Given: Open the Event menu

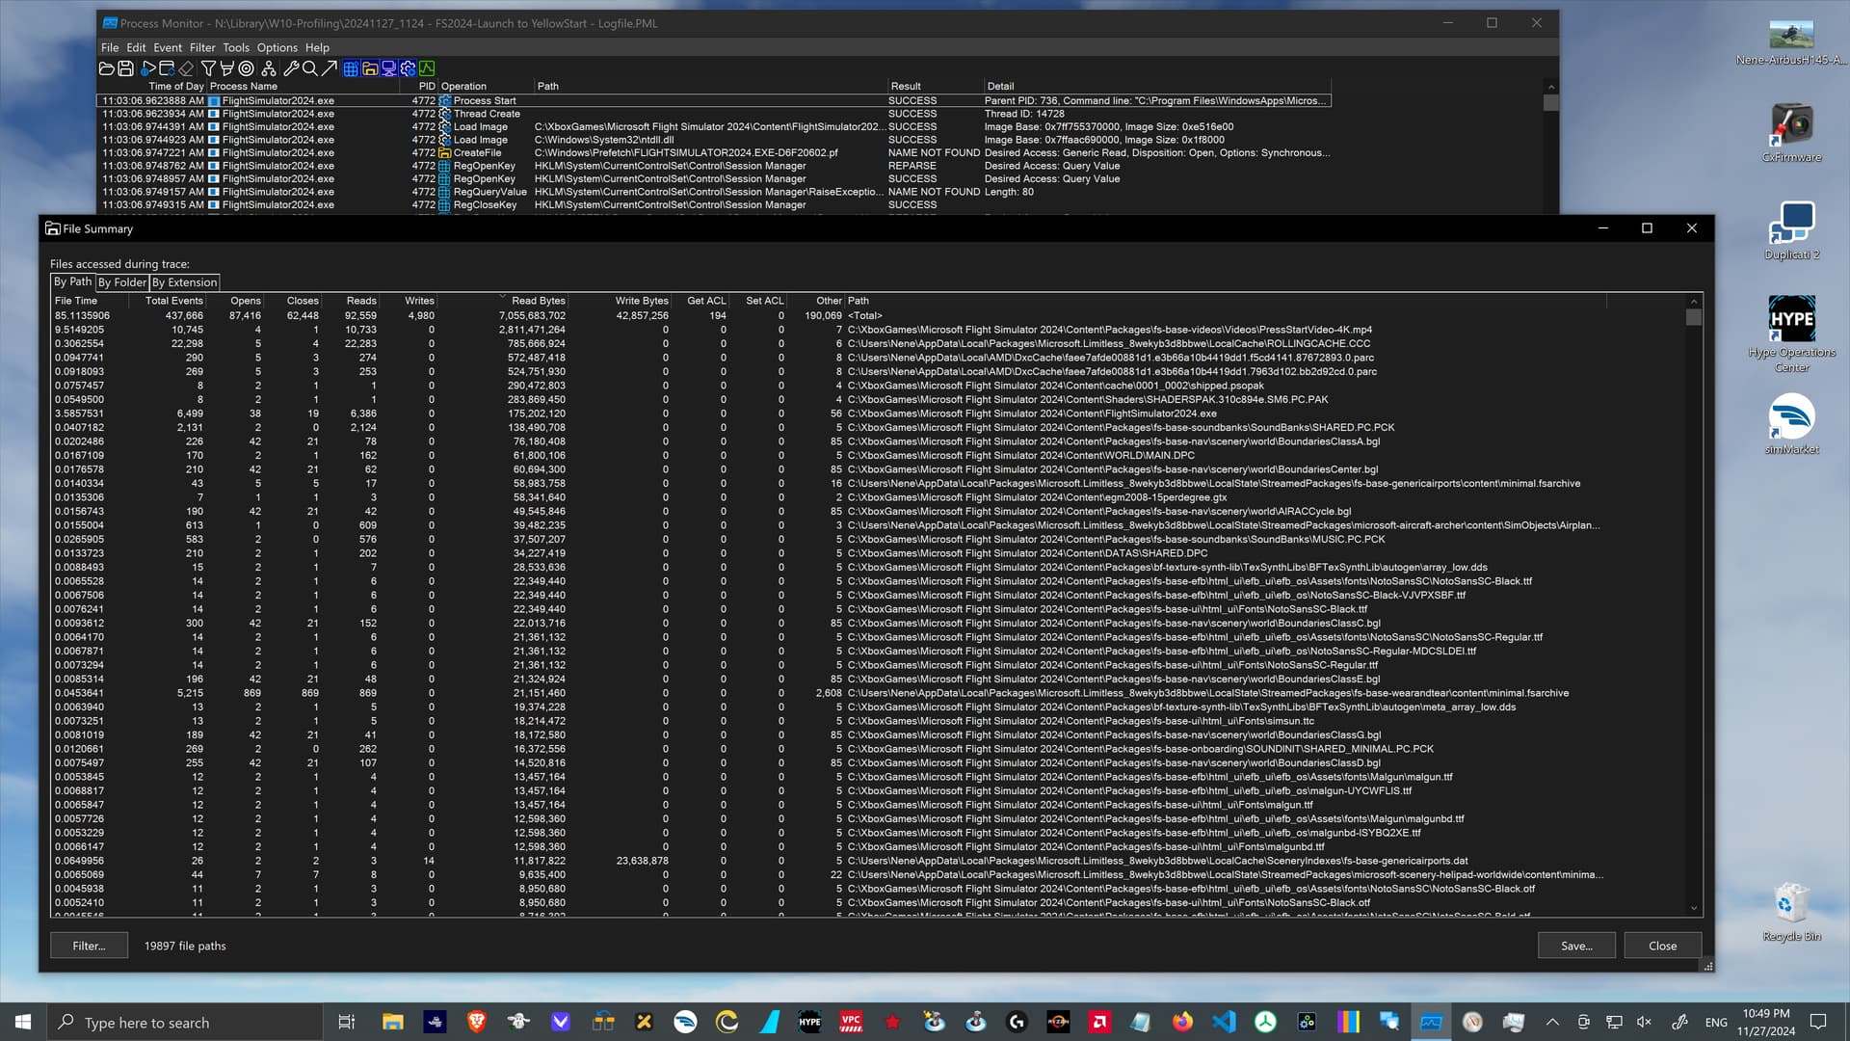Looking at the screenshot, I should tap(168, 47).
